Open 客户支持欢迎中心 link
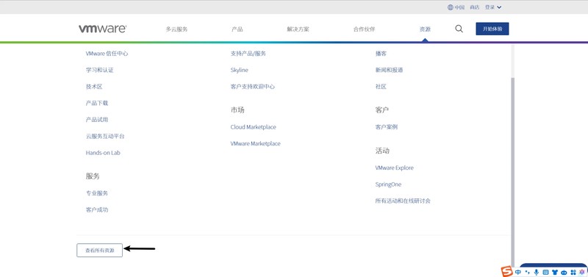Screen dimensions: 588x277 pos(253,87)
